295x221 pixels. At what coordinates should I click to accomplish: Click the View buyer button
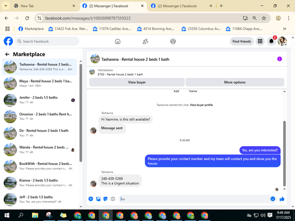137,82
